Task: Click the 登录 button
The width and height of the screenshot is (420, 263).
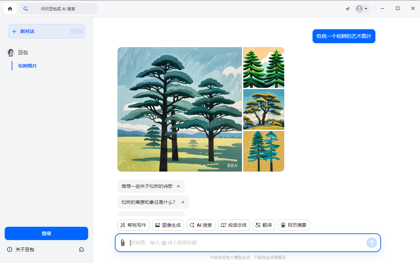Action: pos(46,233)
